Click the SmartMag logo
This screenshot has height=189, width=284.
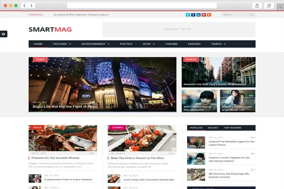point(50,29)
